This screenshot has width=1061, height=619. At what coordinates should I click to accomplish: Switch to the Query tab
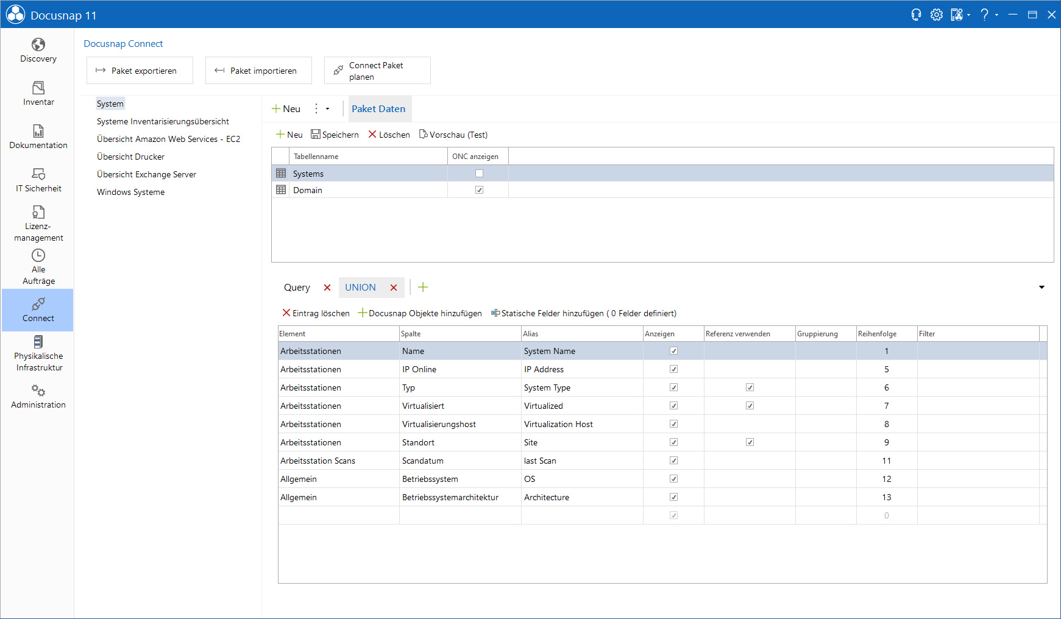click(x=297, y=288)
